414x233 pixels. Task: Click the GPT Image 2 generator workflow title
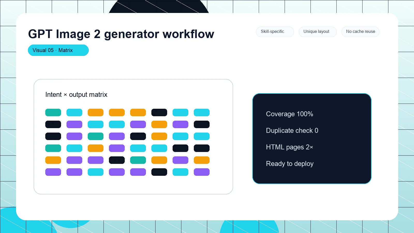click(x=121, y=34)
